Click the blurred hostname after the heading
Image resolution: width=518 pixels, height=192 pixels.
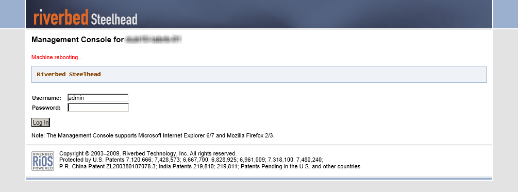(x=154, y=40)
